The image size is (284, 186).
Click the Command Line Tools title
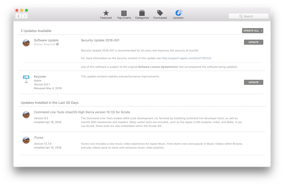tap(82, 112)
